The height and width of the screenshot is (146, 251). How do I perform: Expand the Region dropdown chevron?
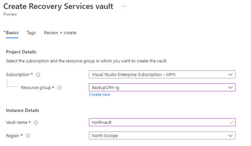[x=230, y=136]
